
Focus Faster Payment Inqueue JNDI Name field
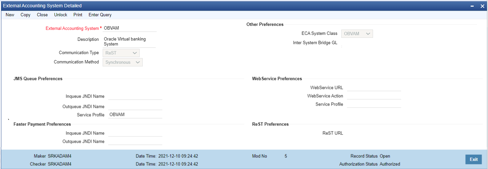135,133
